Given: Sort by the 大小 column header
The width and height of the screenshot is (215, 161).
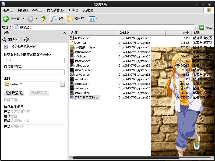Looking at the screenshot, I should click(x=178, y=33).
